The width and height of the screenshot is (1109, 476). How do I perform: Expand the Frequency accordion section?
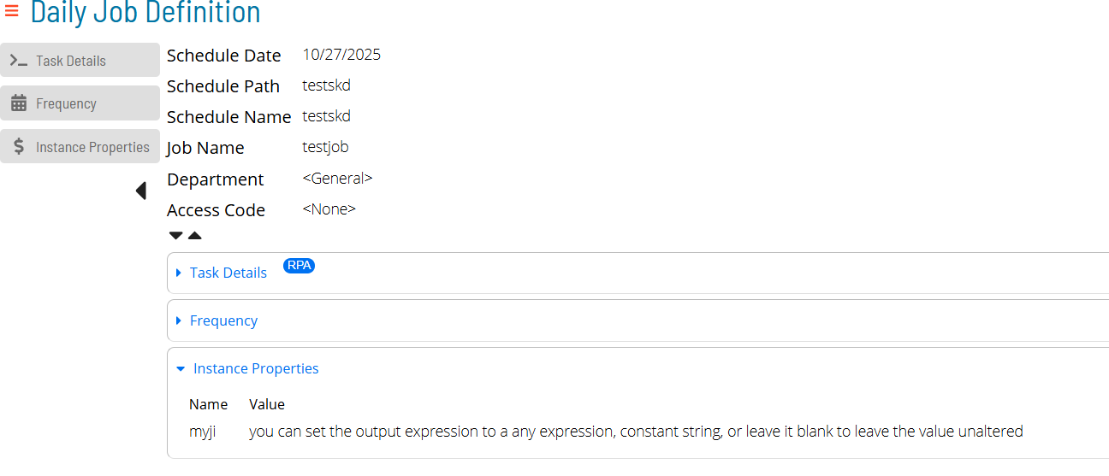tap(223, 320)
